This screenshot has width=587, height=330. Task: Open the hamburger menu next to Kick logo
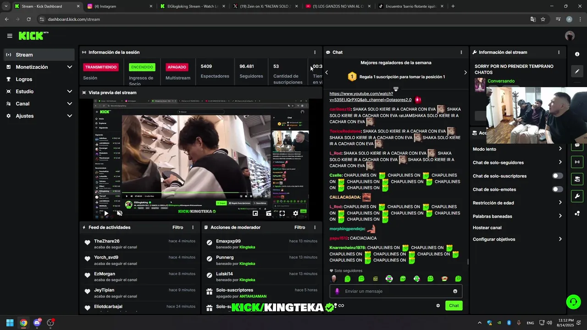coord(10,36)
